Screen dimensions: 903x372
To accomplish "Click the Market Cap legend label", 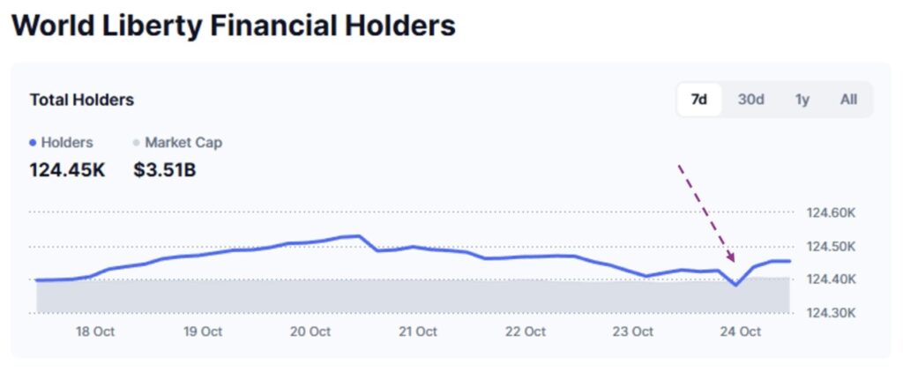I will point(183,142).
